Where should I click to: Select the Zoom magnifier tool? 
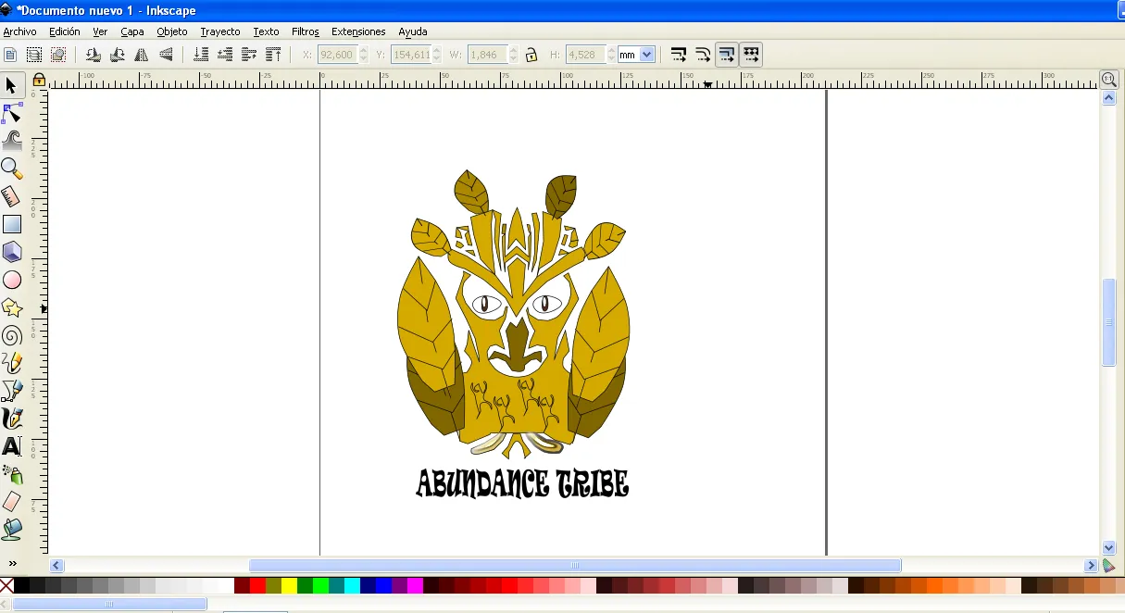point(11,168)
